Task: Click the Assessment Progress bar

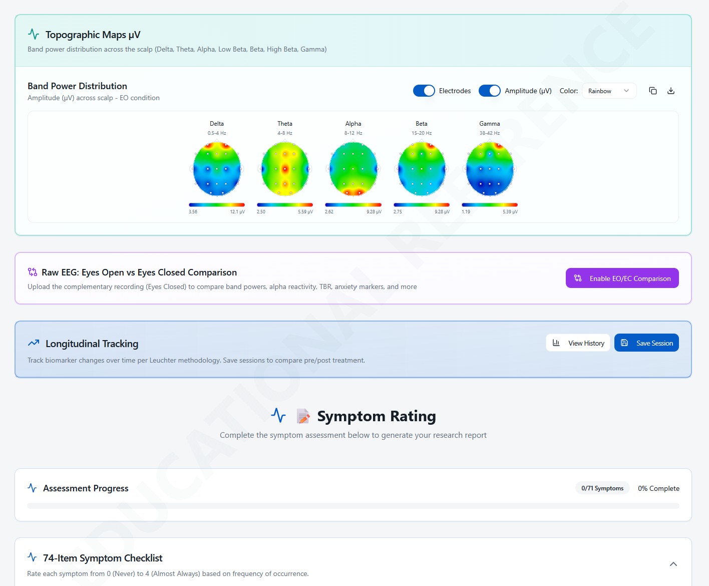Action: point(353,506)
